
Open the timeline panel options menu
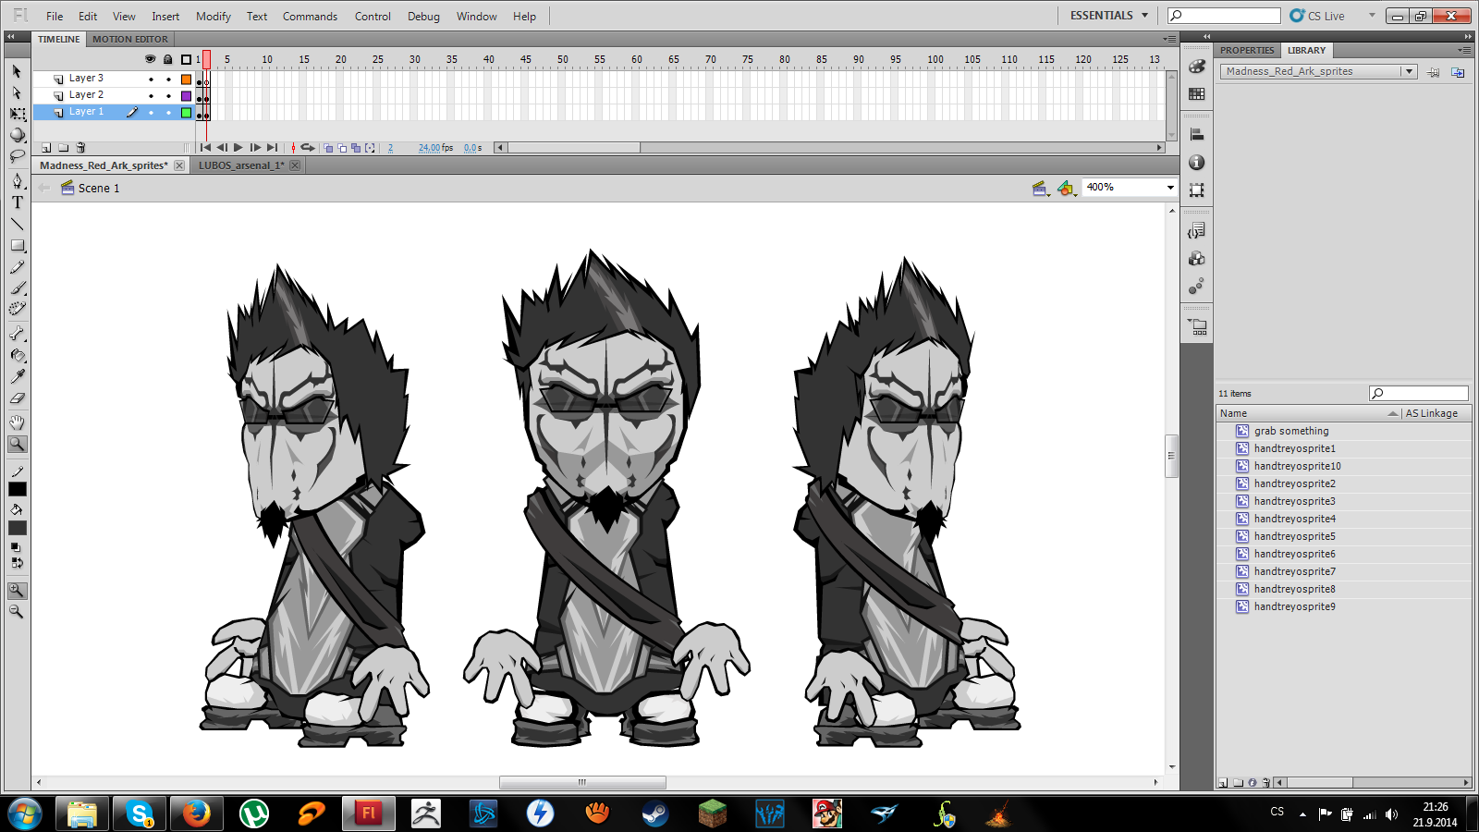point(1170,39)
